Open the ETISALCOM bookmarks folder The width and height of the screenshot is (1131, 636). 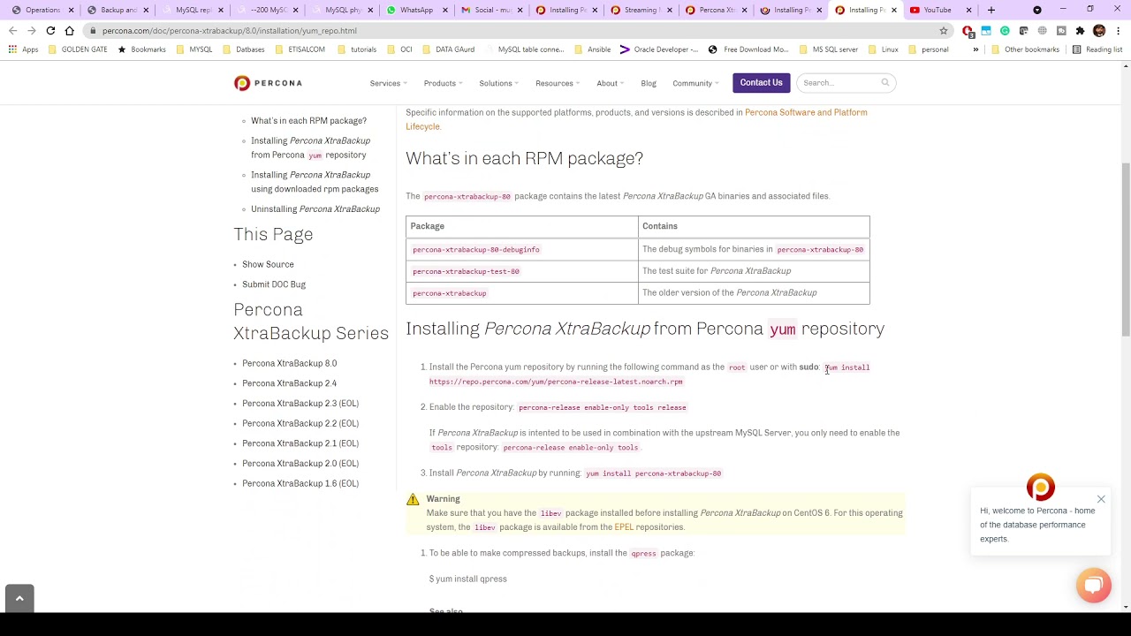[x=300, y=49]
